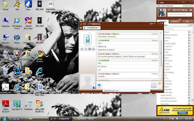Switch to the Buddies tab
Screen dimensions: 194x121
coord(162,21)
